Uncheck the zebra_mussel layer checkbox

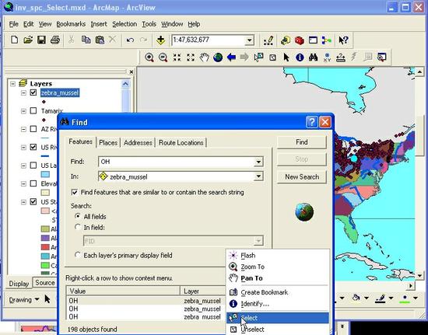33,92
